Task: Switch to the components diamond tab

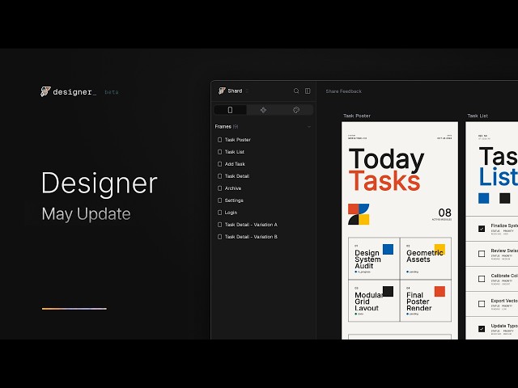Action: pos(263,110)
